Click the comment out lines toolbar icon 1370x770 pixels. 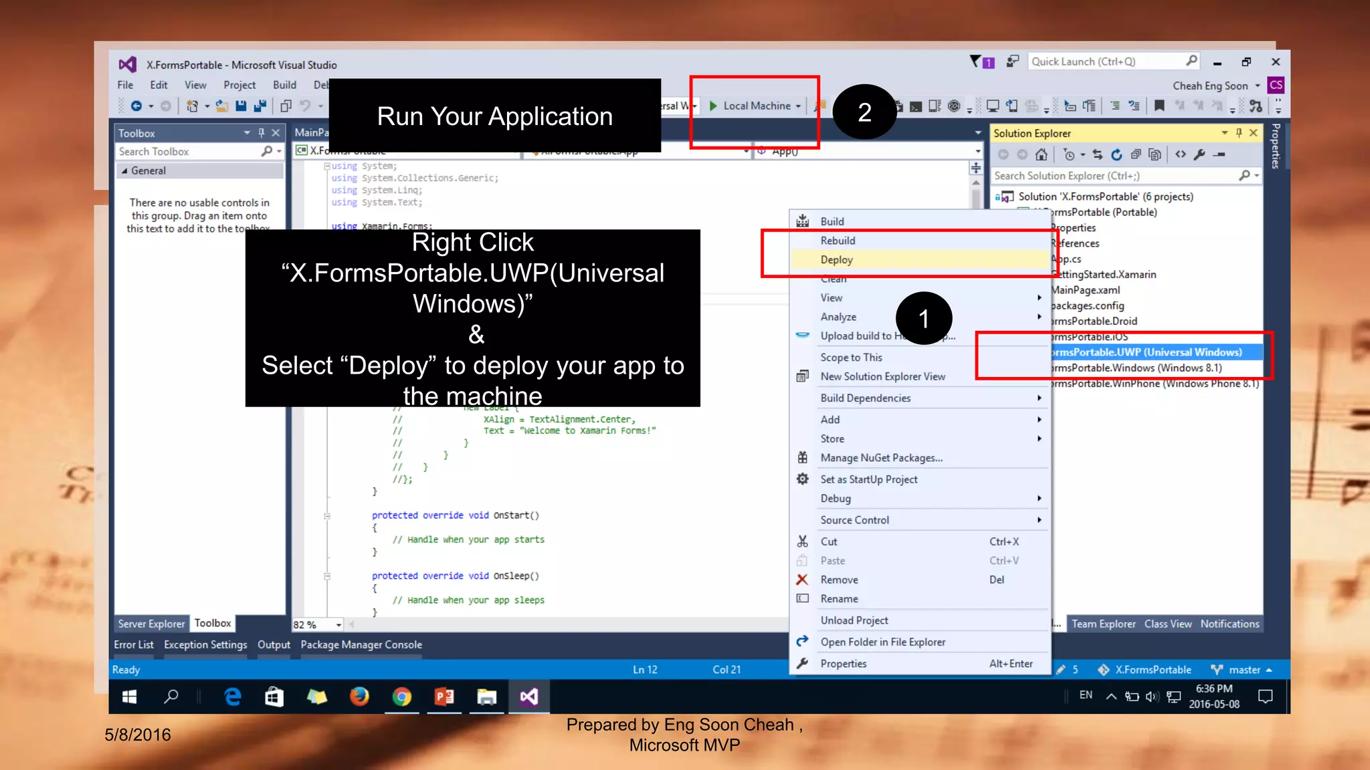coord(1115,106)
